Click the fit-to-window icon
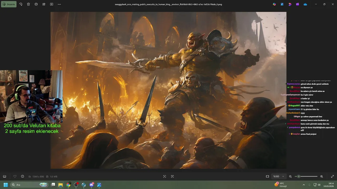 click(267, 176)
